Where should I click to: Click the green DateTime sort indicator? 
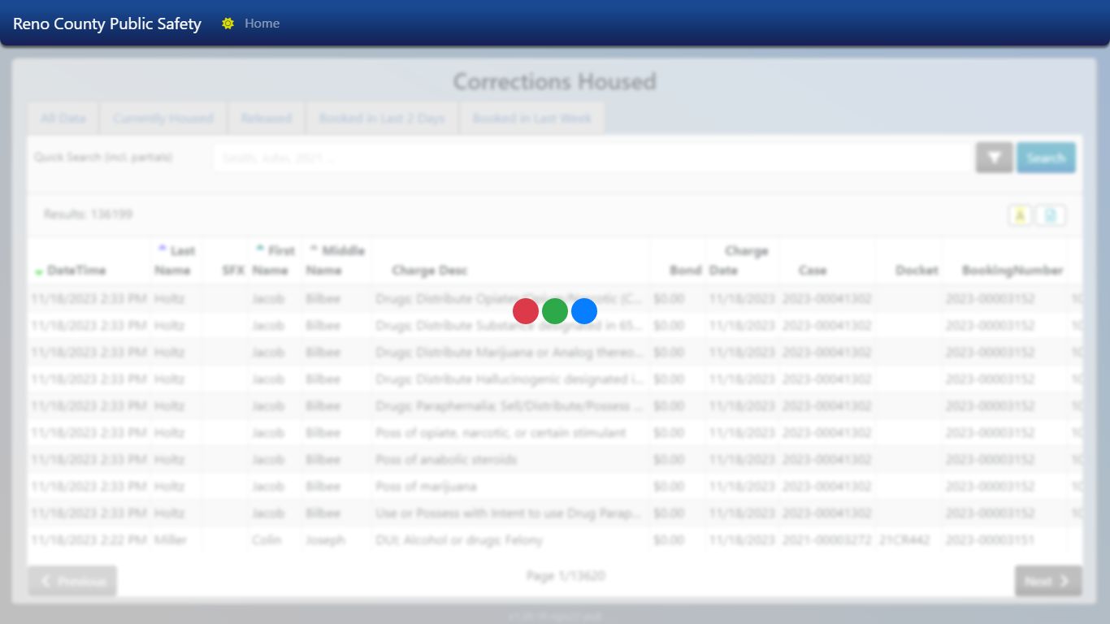[39, 271]
